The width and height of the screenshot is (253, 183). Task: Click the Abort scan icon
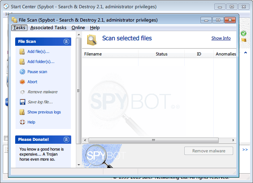click(22, 82)
